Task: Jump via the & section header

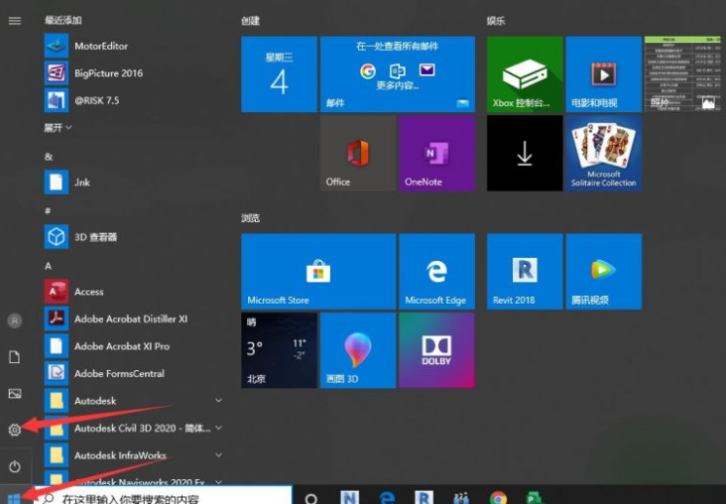Action: [x=49, y=157]
